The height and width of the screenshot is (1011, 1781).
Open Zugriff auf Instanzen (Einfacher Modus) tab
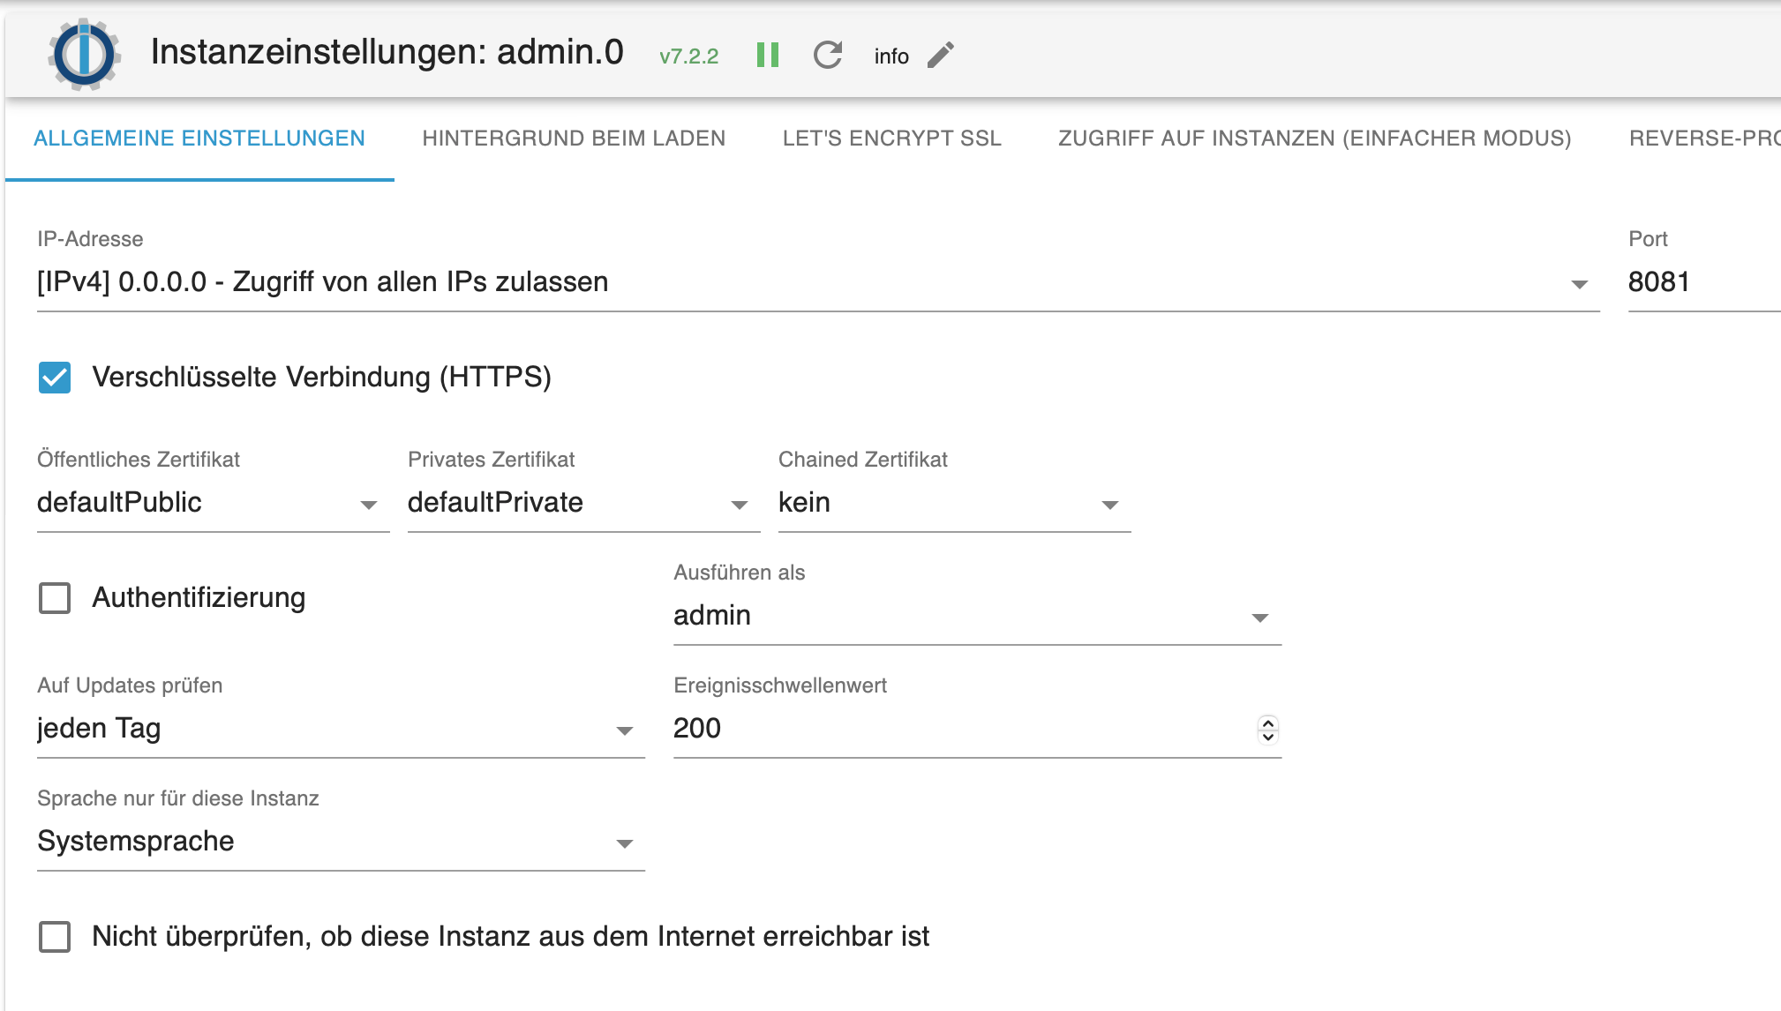1314,139
